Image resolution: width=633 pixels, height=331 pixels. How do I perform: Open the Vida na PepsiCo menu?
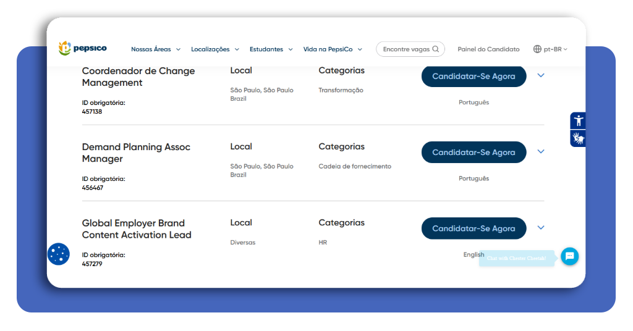(x=333, y=49)
